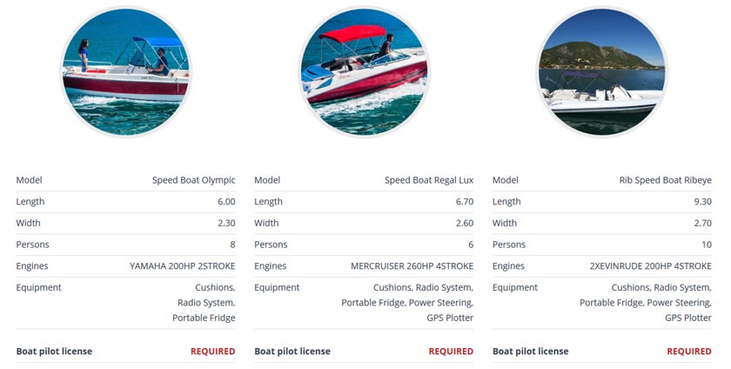Click the 'Equipment' label for Speed Boat Olympic
The image size is (731, 369).
click(38, 287)
